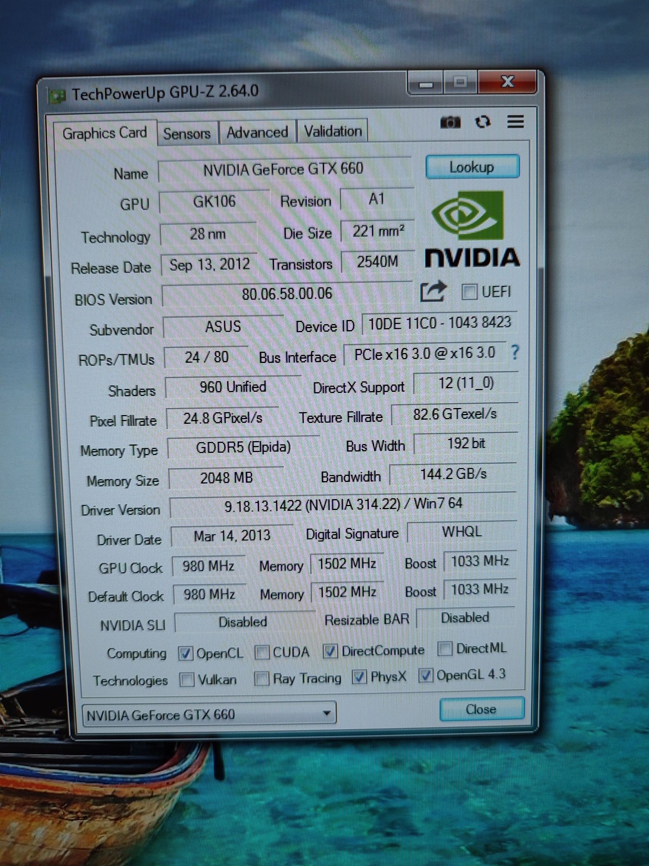Click the refresh icon in GPU-Z

coord(482,122)
